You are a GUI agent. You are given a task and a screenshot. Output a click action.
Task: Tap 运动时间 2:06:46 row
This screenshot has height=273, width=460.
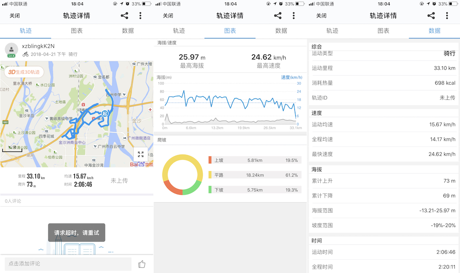click(x=384, y=252)
